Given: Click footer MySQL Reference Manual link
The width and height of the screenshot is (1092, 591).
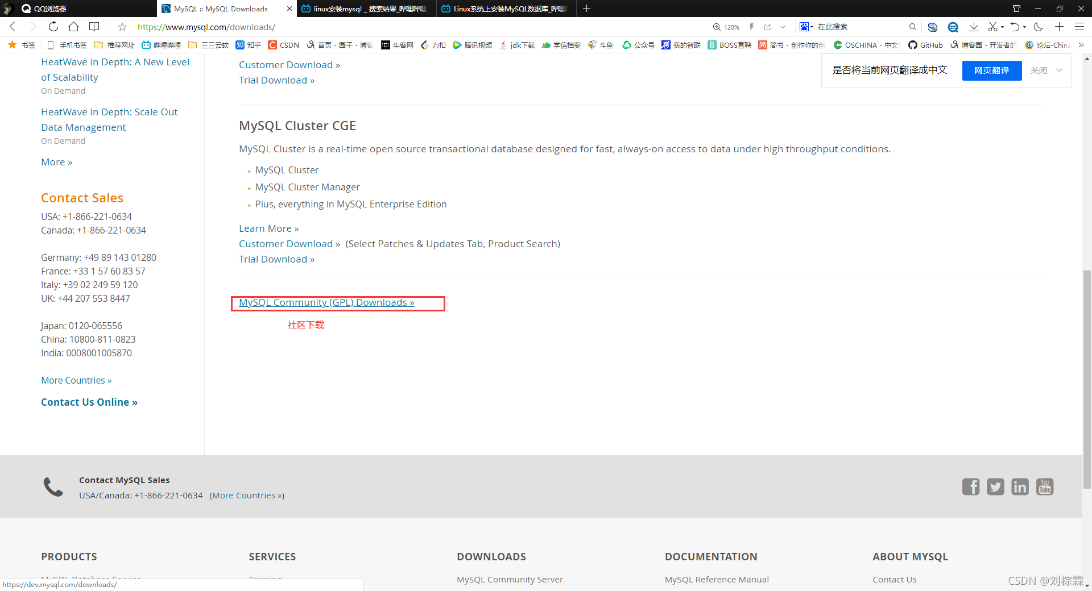Looking at the screenshot, I should tap(717, 580).
